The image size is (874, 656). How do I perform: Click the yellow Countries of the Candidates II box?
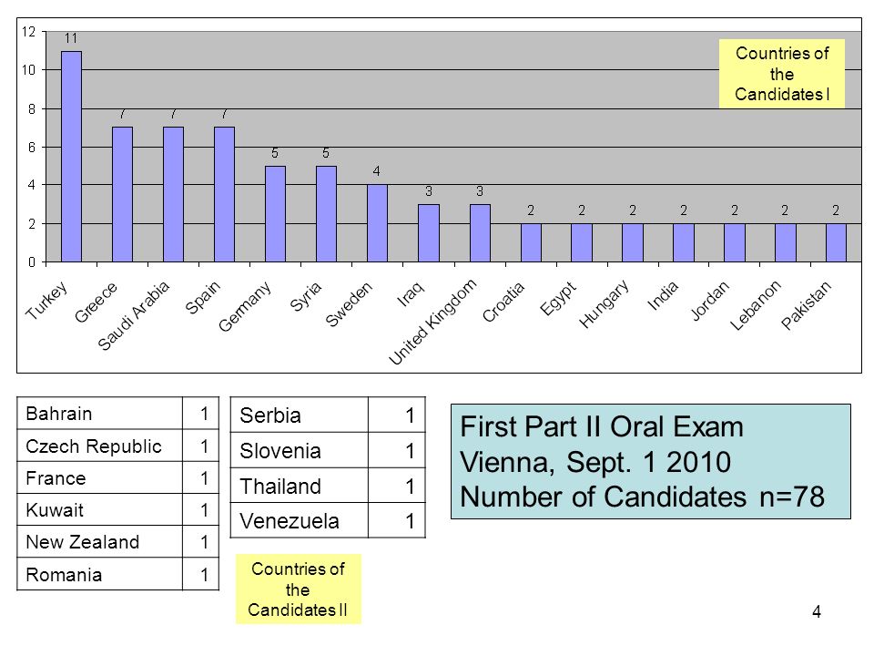coord(299,589)
